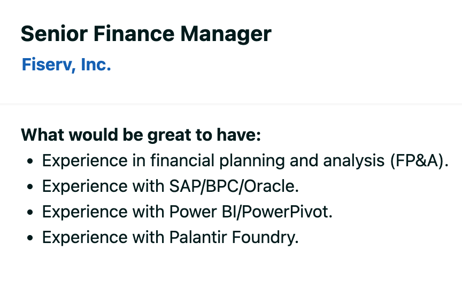Screen dimensions: 462x291
Task: Click the Power BI/PowerPivot experience line
Action: coord(187,212)
